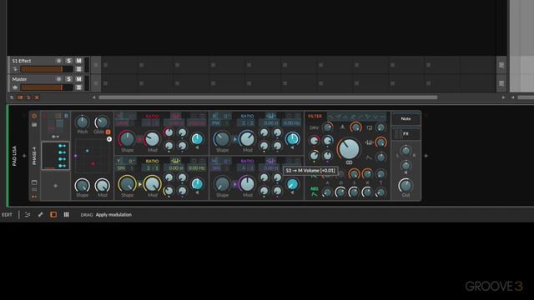The width and height of the screenshot is (534, 300).
Task: Click the S1 Effect return arrow icon
Action: pos(15,69)
